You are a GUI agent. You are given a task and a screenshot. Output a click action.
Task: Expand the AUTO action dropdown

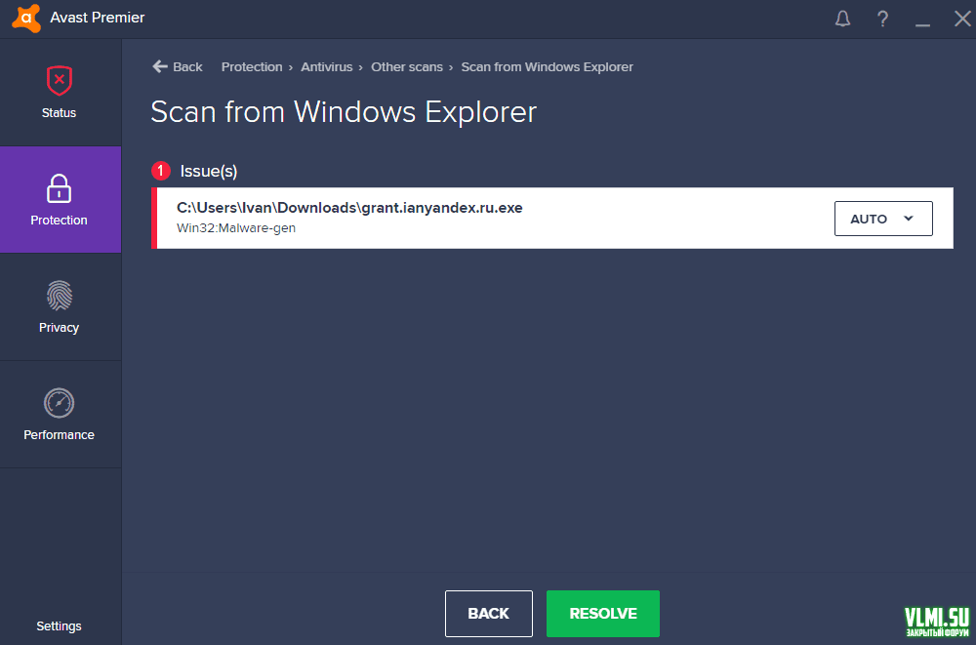coord(882,219)
